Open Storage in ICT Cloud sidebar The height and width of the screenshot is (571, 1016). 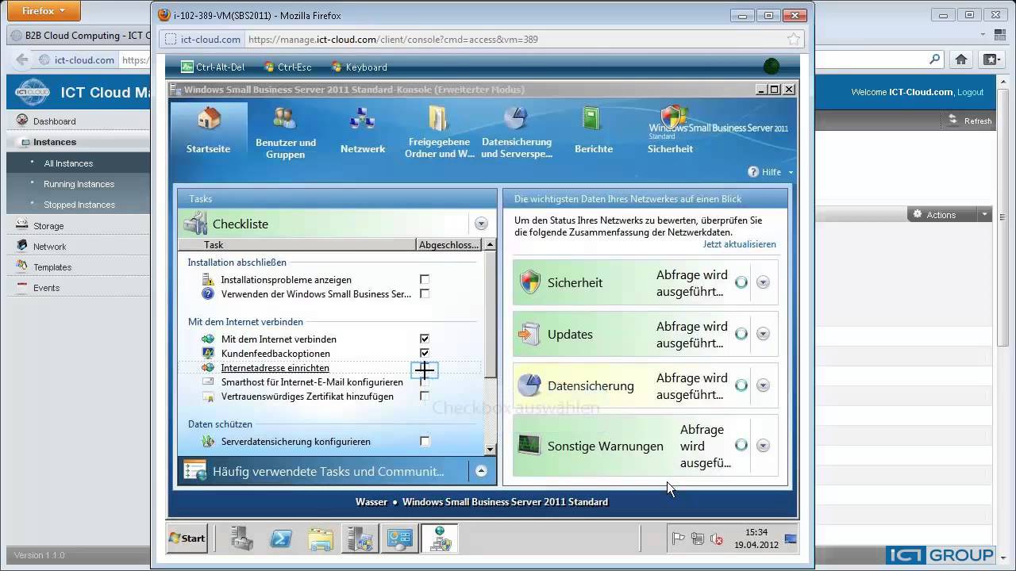(x=48, y=226)
